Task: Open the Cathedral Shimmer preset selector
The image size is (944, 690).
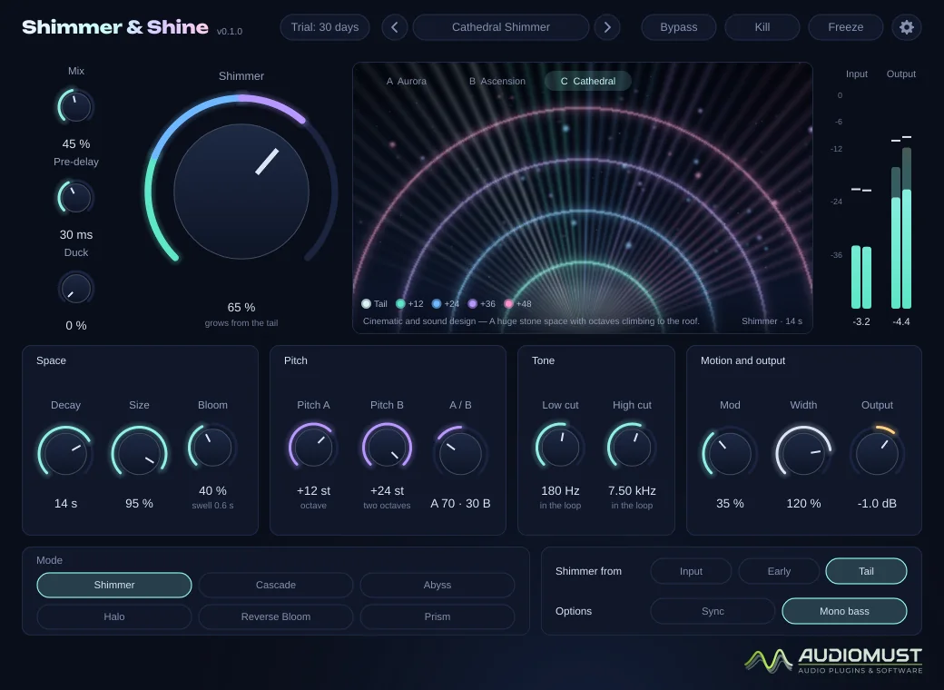Action: [501, 27]
